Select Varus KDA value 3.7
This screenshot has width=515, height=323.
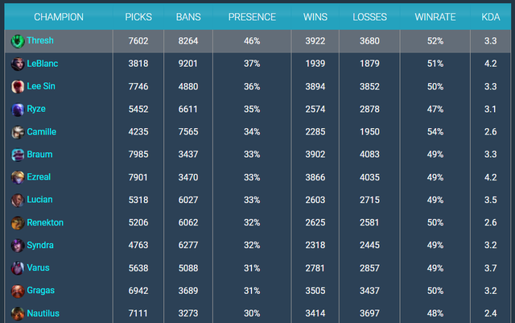(491, 268)
